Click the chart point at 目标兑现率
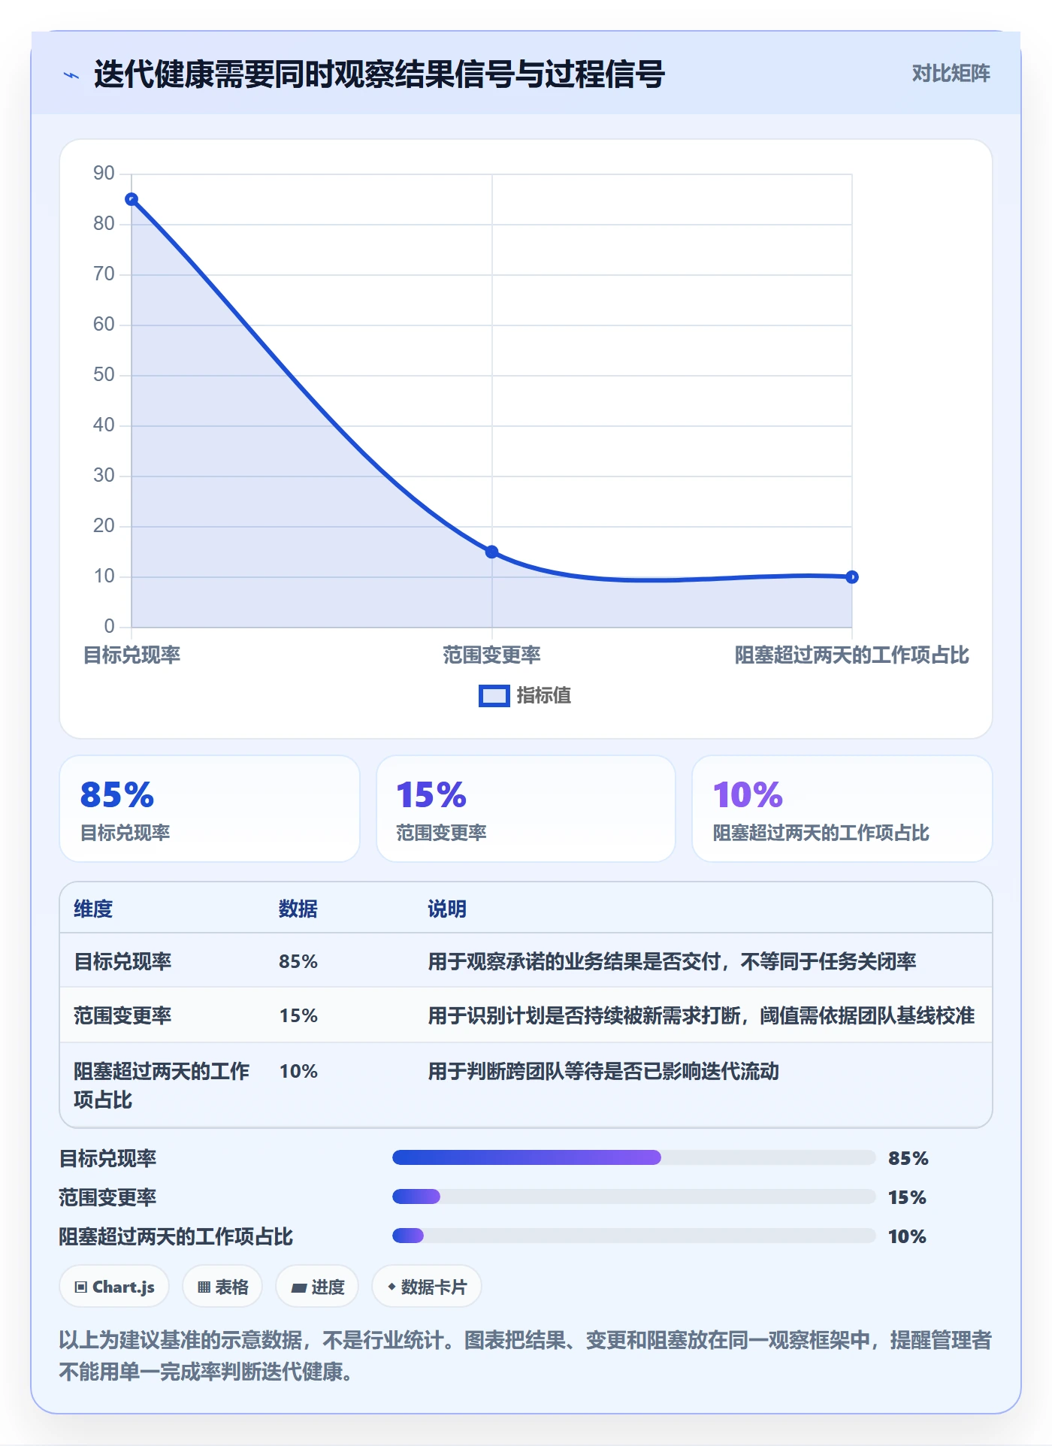The height and width of the screenshot is (1446, 1052). (131, 199)
